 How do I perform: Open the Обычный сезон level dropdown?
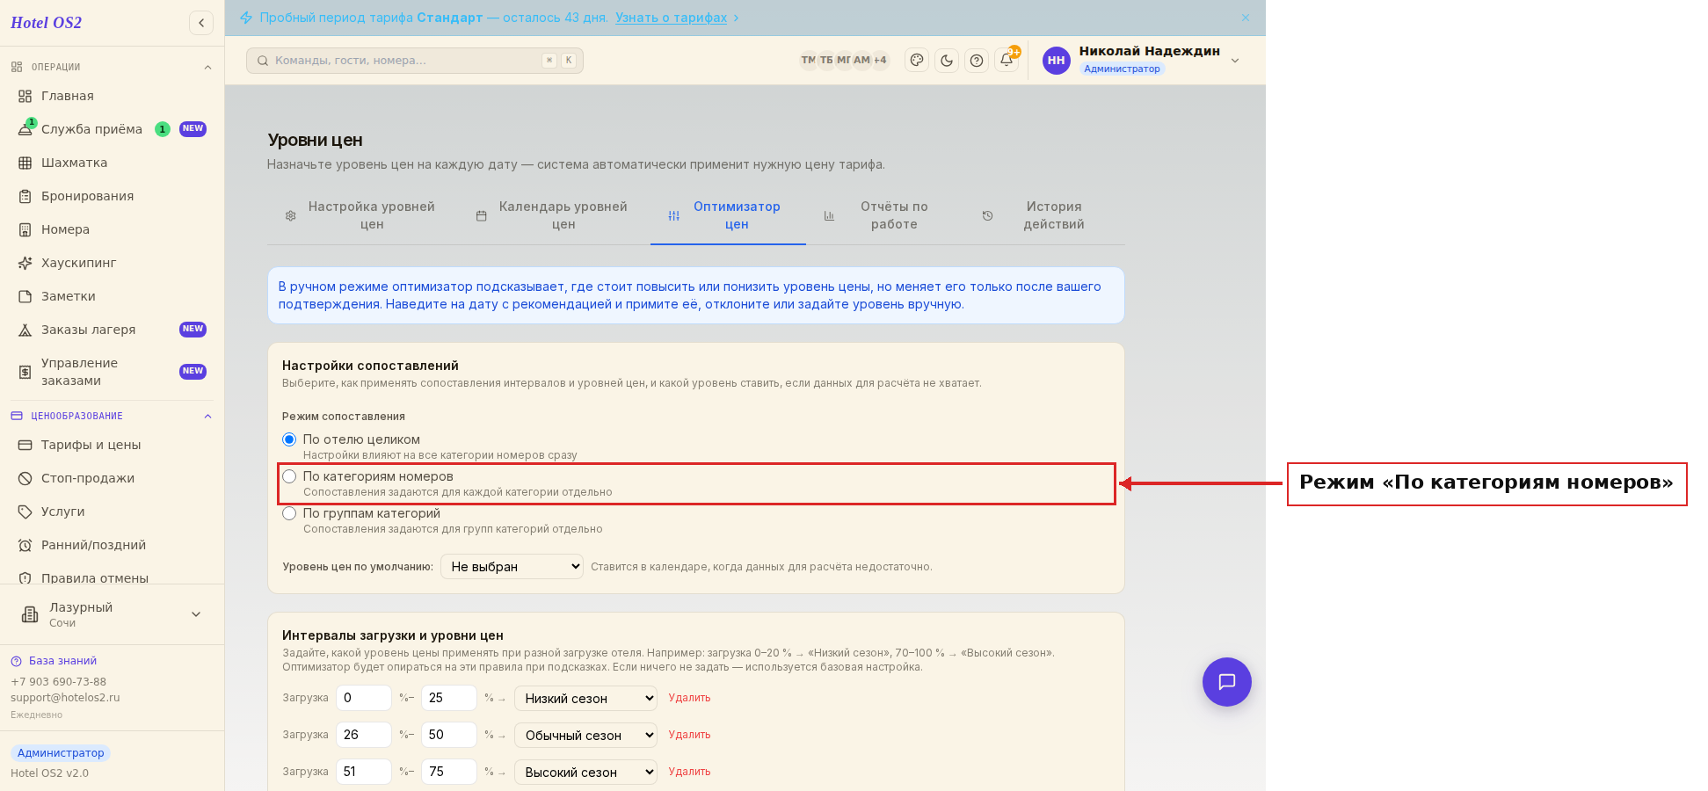585,735
